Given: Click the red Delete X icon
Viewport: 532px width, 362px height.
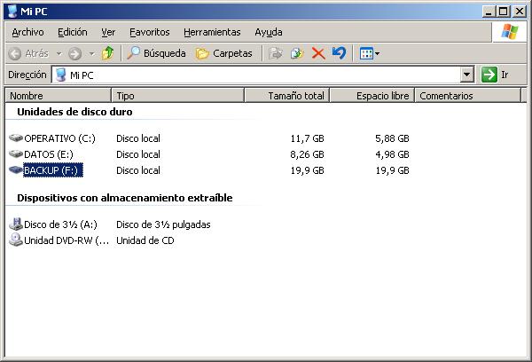Looking at the screenshot, I should pyautogui.click(x=317, y=53).
